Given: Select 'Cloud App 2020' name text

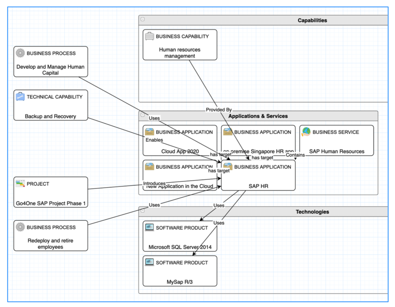Looking at the screenshot, I should tap(180, 151).
